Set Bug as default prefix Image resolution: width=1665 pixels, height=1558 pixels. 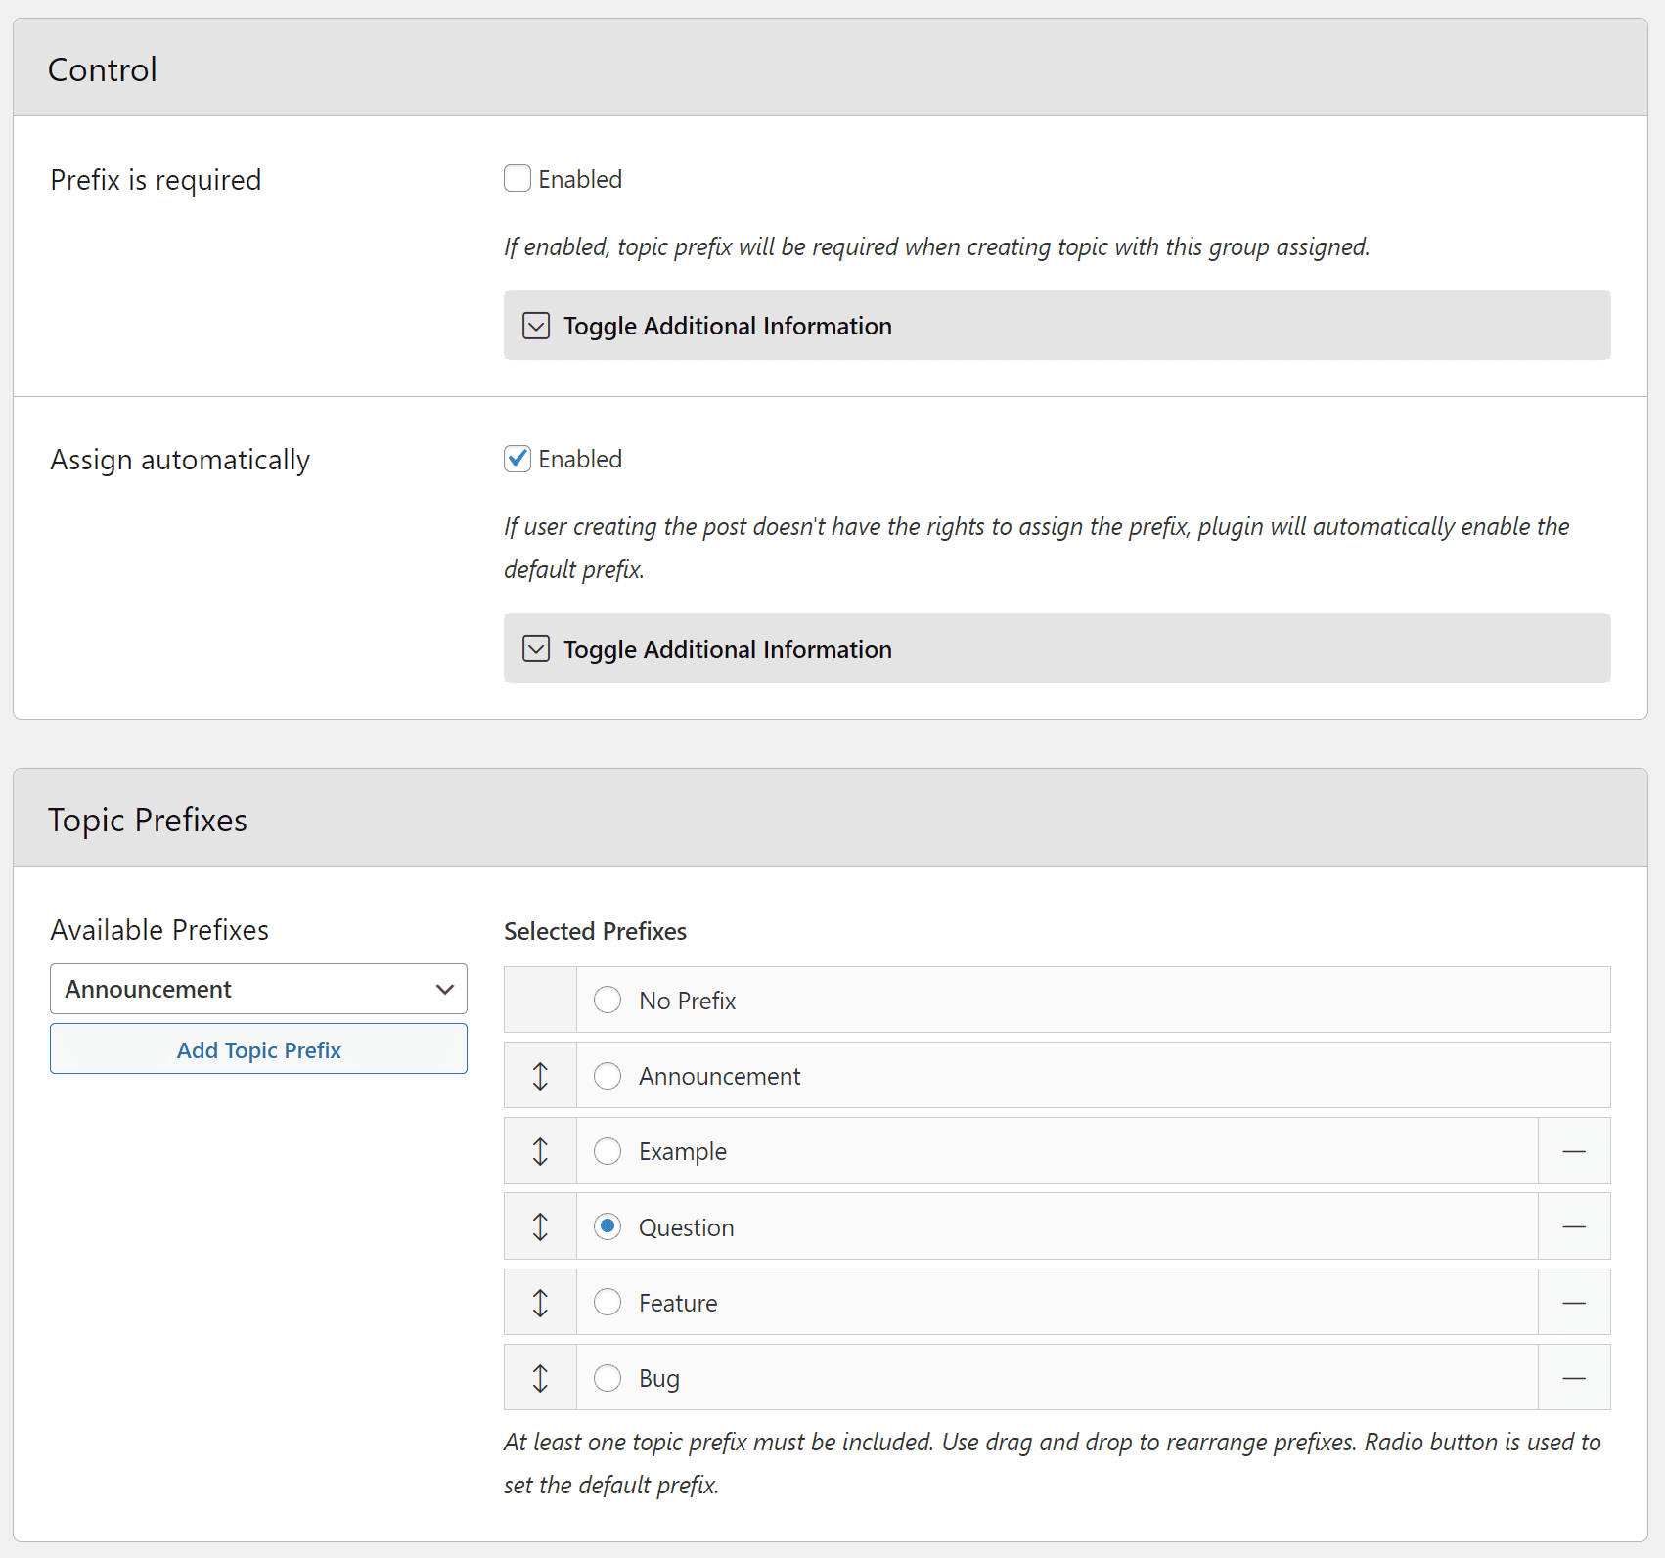tap(607, 1378)
